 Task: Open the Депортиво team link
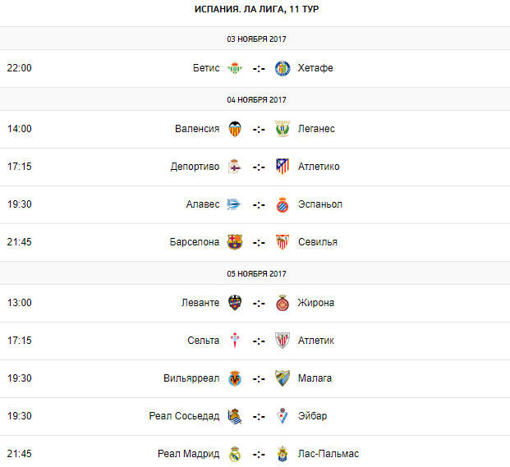tap(195, 167)
